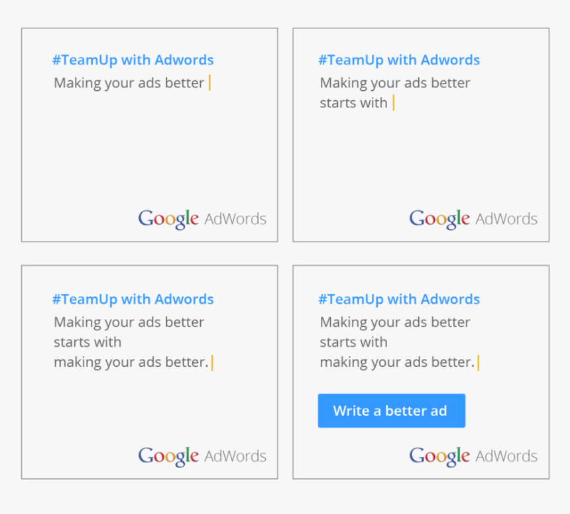570x514 pixels.
Task: Click Google AdWords logo in top-right ad
Action: click(x=473, y=220)
